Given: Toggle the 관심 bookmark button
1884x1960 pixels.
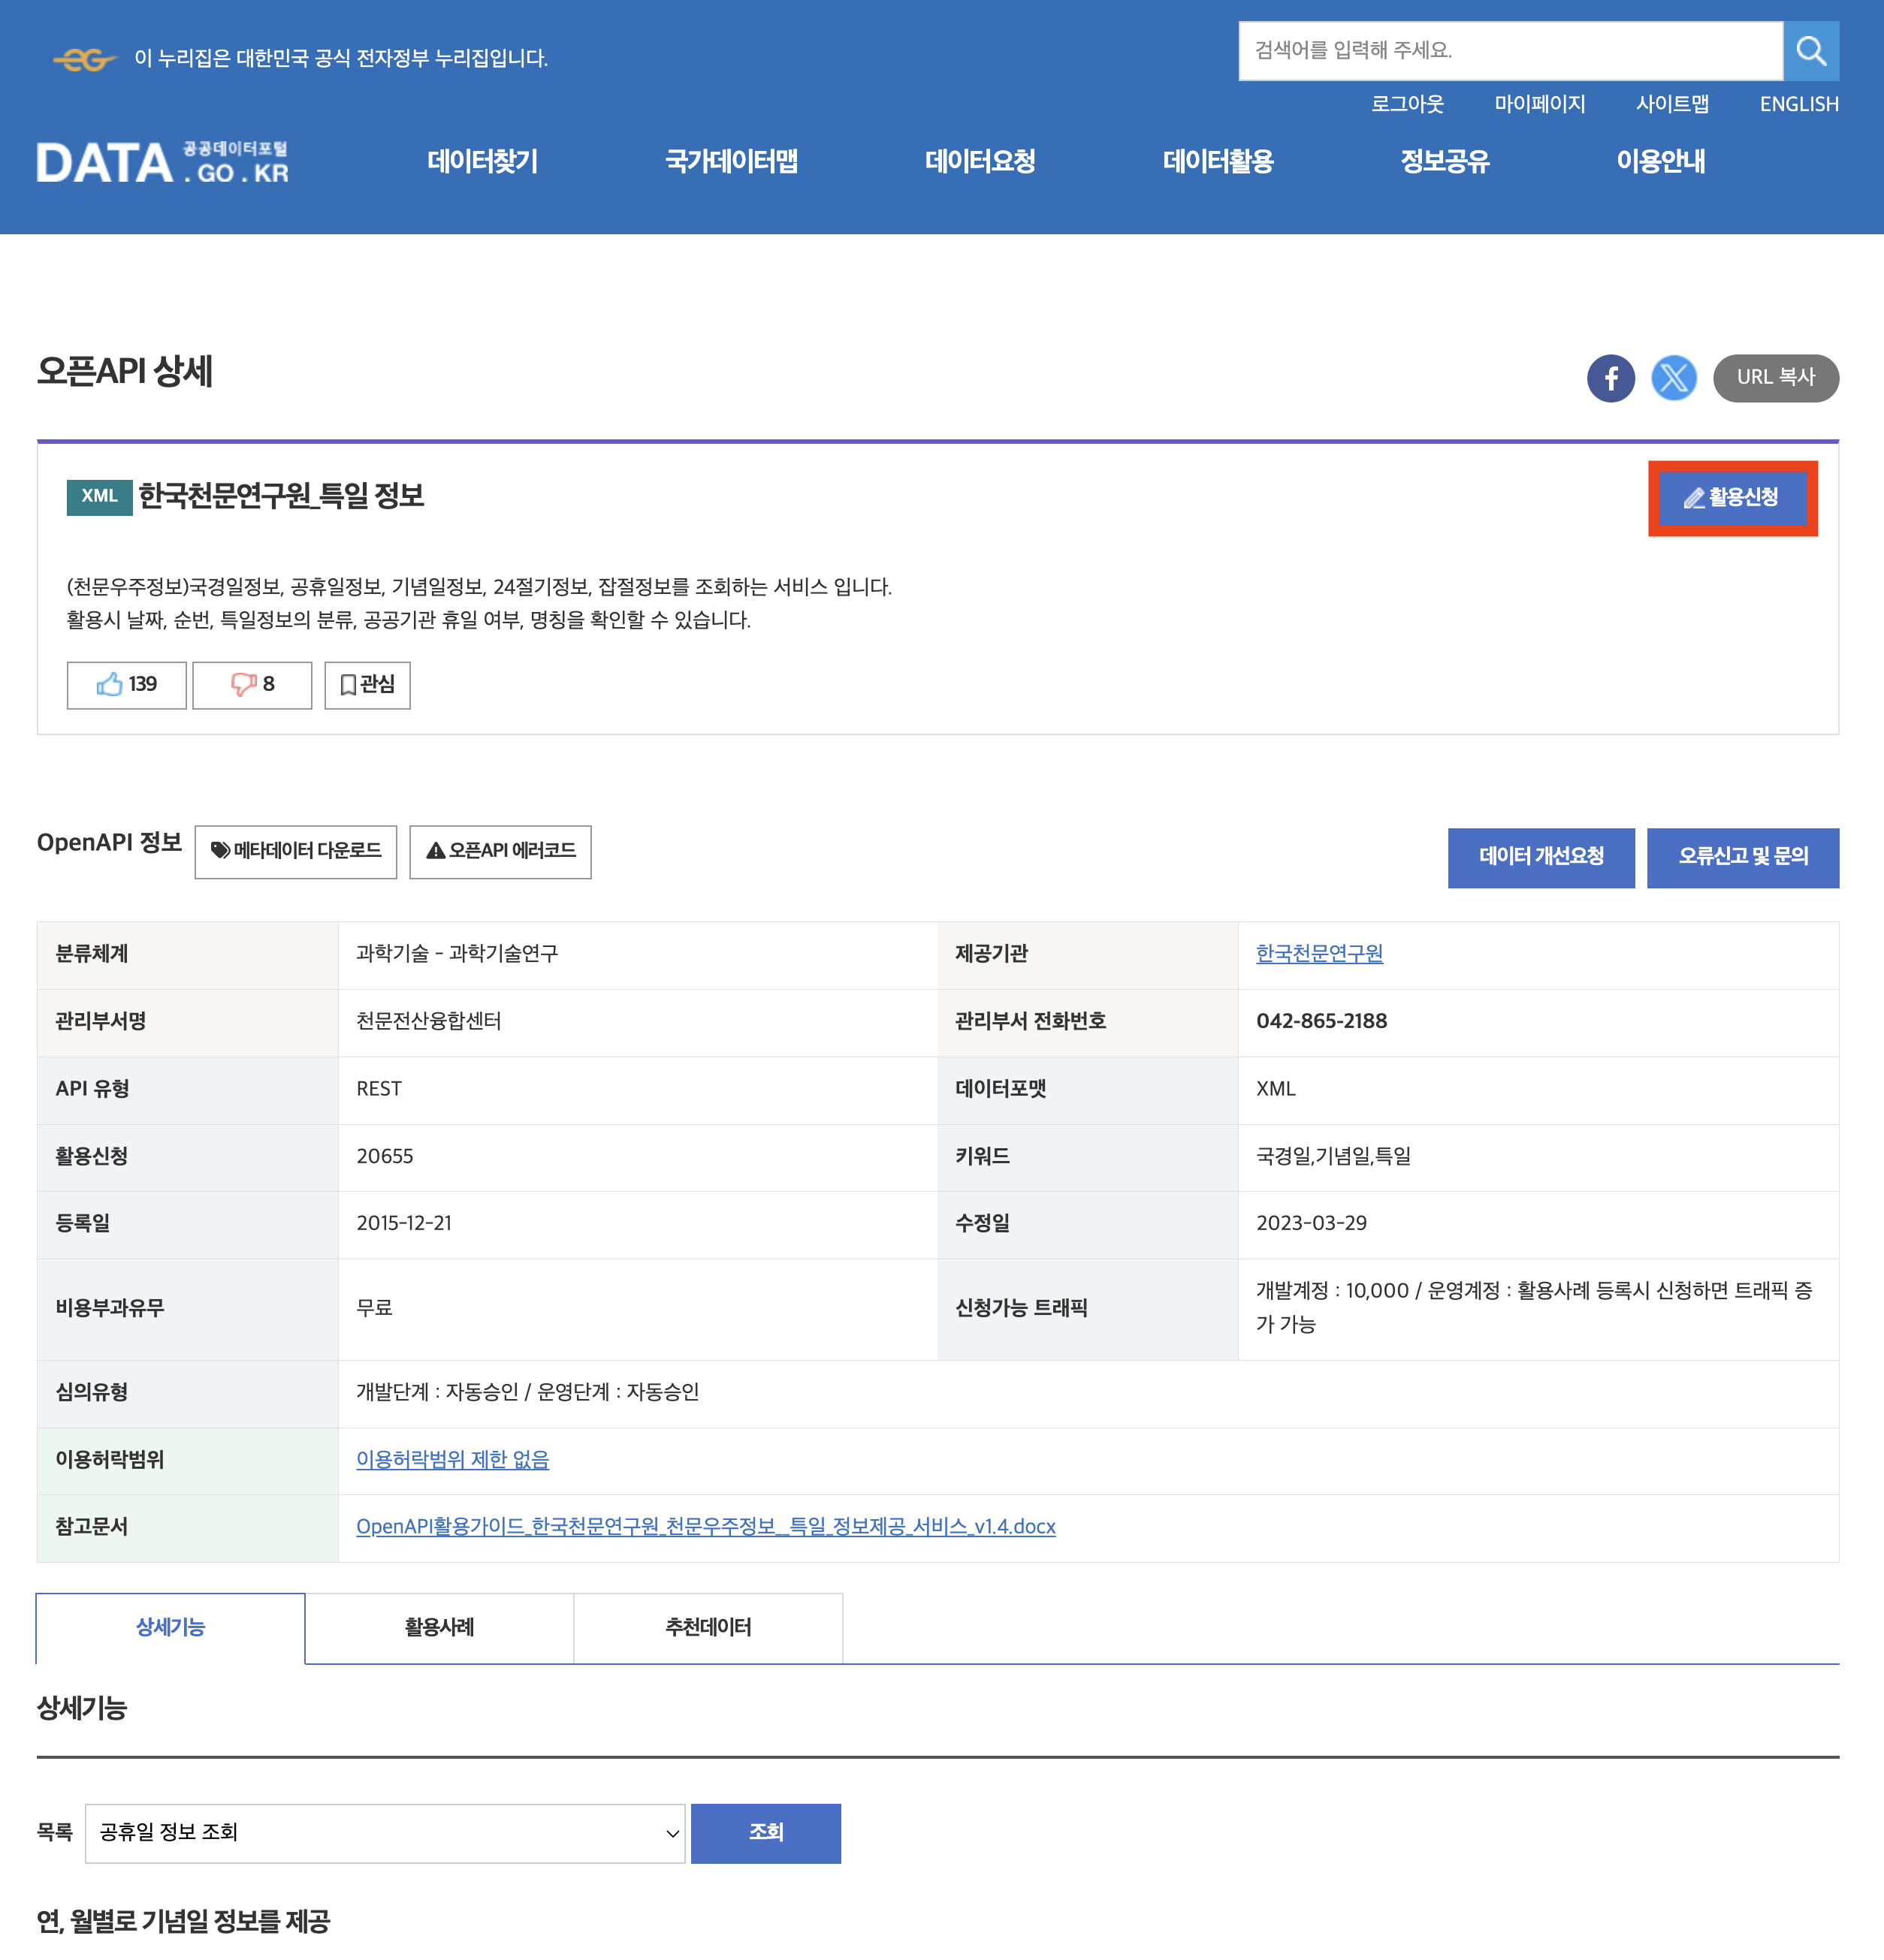Looking at the screenshot, I should coord(367,685).
